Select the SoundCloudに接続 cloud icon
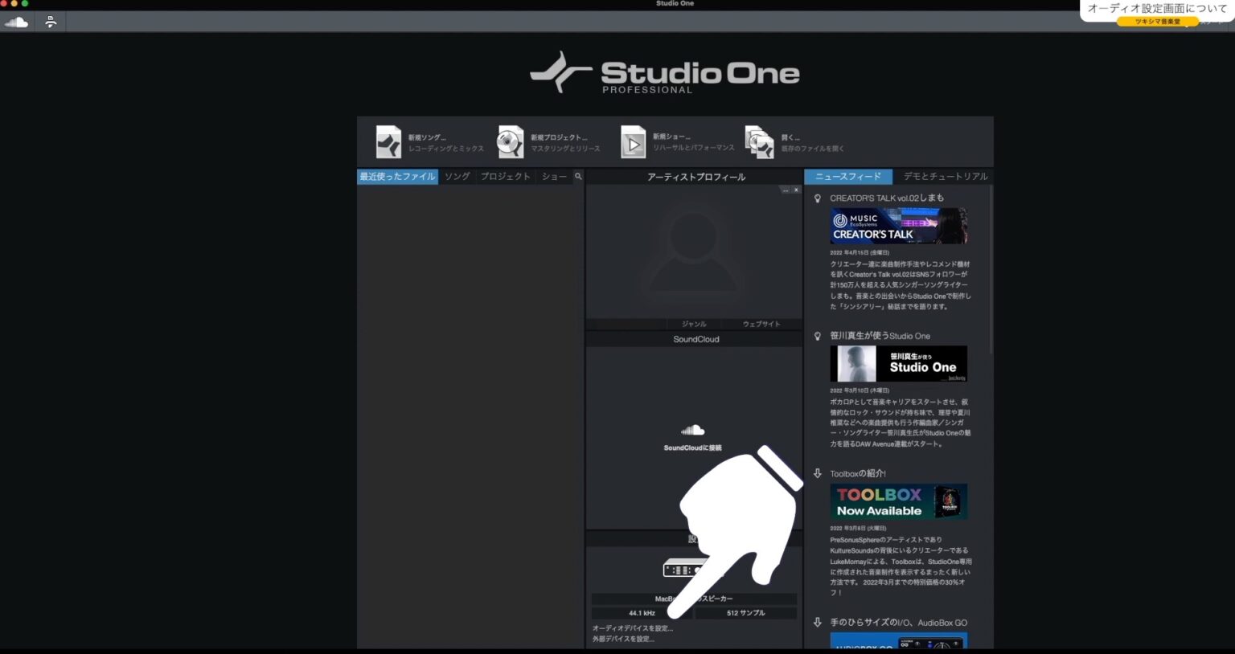Image resolution: width=1235 pixels, height=654 pixels. coord(691,430)
